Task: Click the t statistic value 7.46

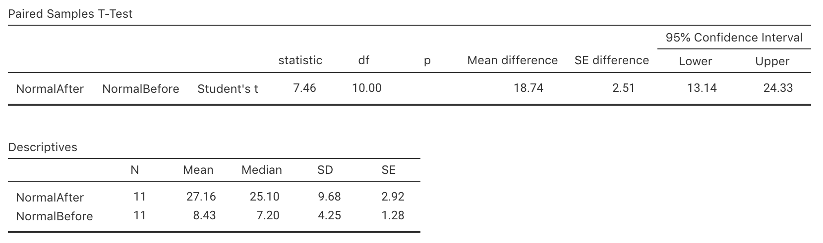Action: click(304, 88)
